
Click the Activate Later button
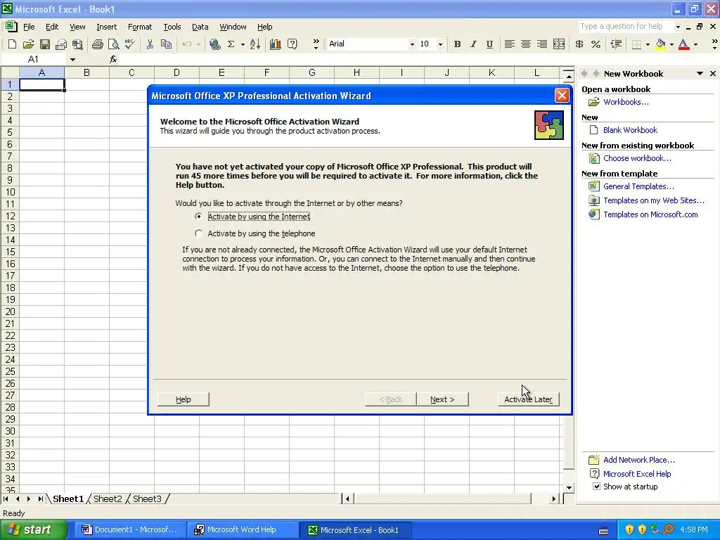(528, 399)
